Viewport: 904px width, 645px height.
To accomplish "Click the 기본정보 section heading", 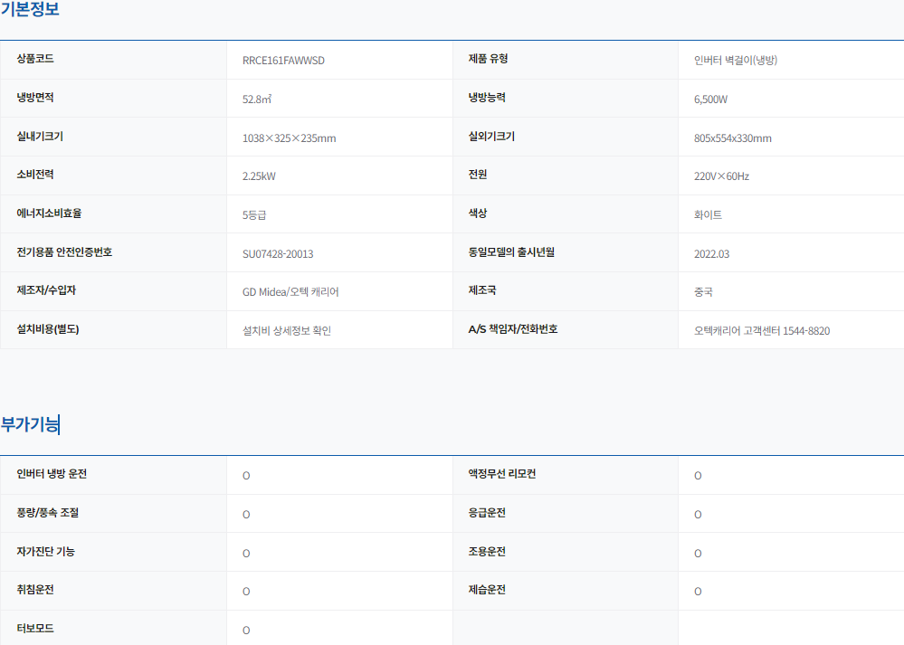I will point(31,11).
